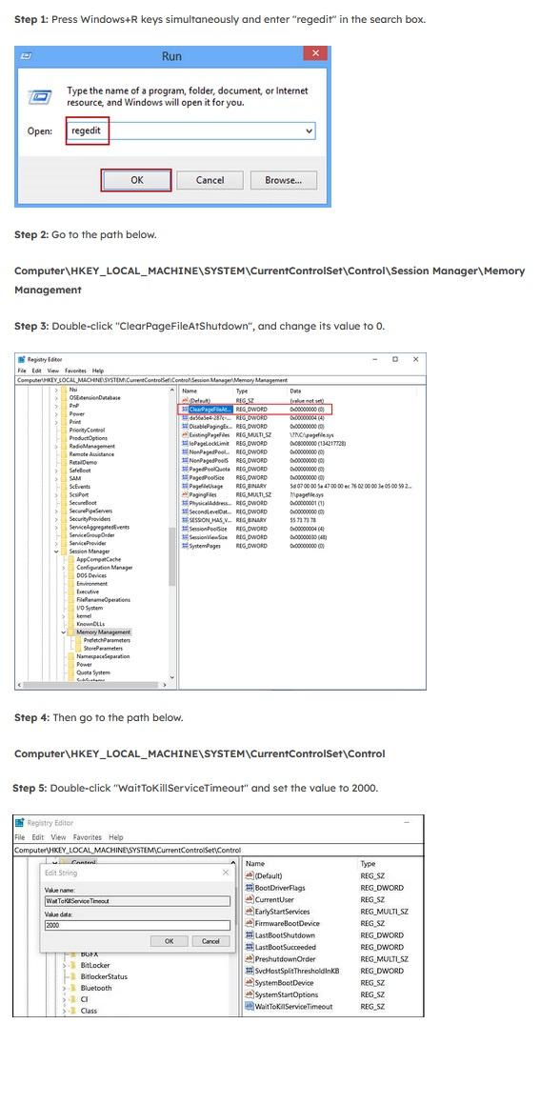Click the icon beside PagingFiles value
This screenshot has width=540, height=1104.
[185, 494]
